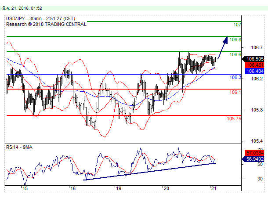Click the price axis value 105.8
The width and height of the screenshot is (268, 198).
pyautogui.click(x=257, y=110)
